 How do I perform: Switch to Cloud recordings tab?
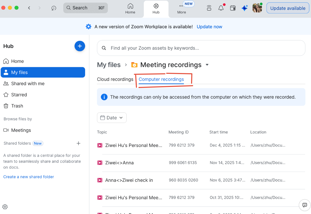pyautogui.click(x=115, y=79)
